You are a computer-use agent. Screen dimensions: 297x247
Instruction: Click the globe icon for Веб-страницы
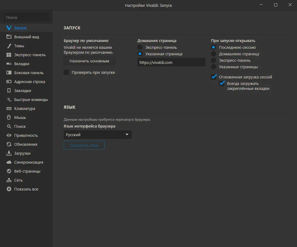tap(9, 171)
